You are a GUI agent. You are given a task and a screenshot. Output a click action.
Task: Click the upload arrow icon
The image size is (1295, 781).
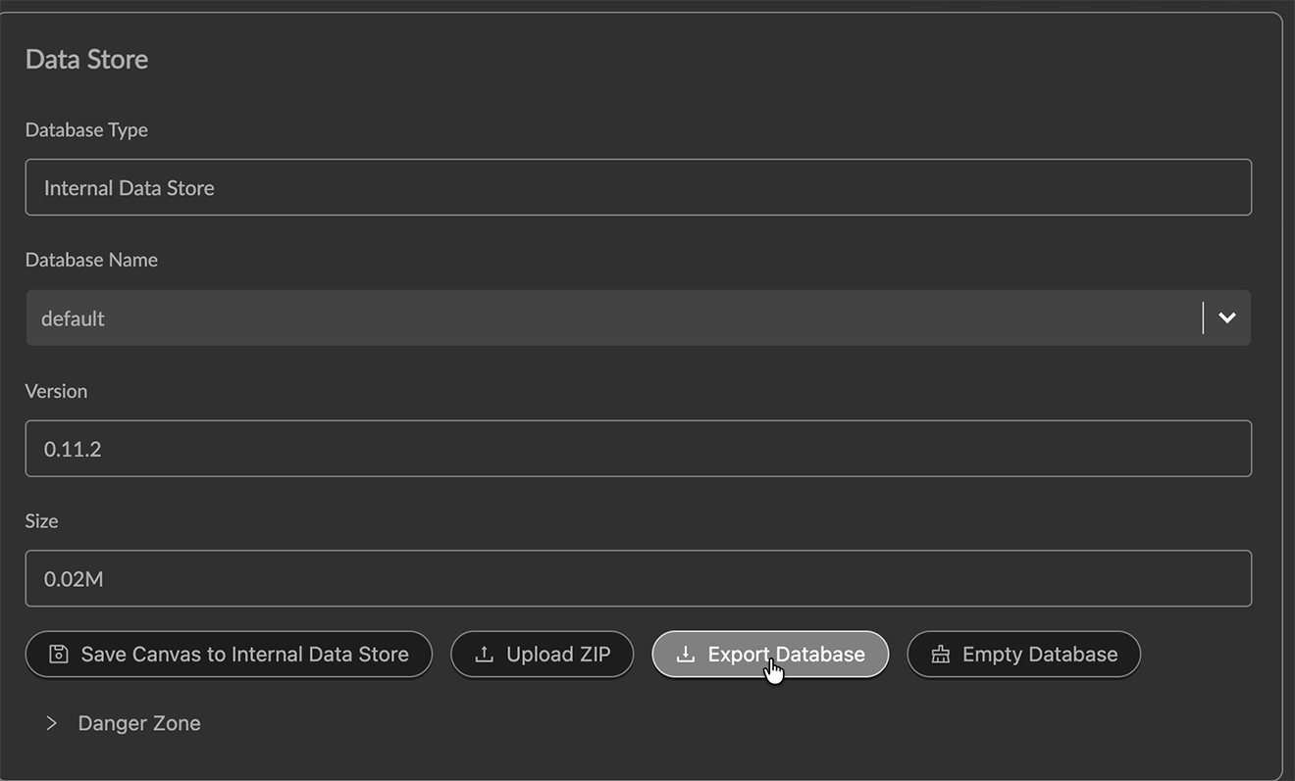pyautogui.click(x=484, y=655)
